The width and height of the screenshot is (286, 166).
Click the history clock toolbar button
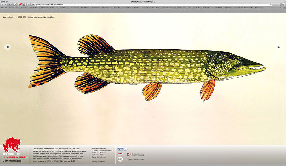pos(15,4)
